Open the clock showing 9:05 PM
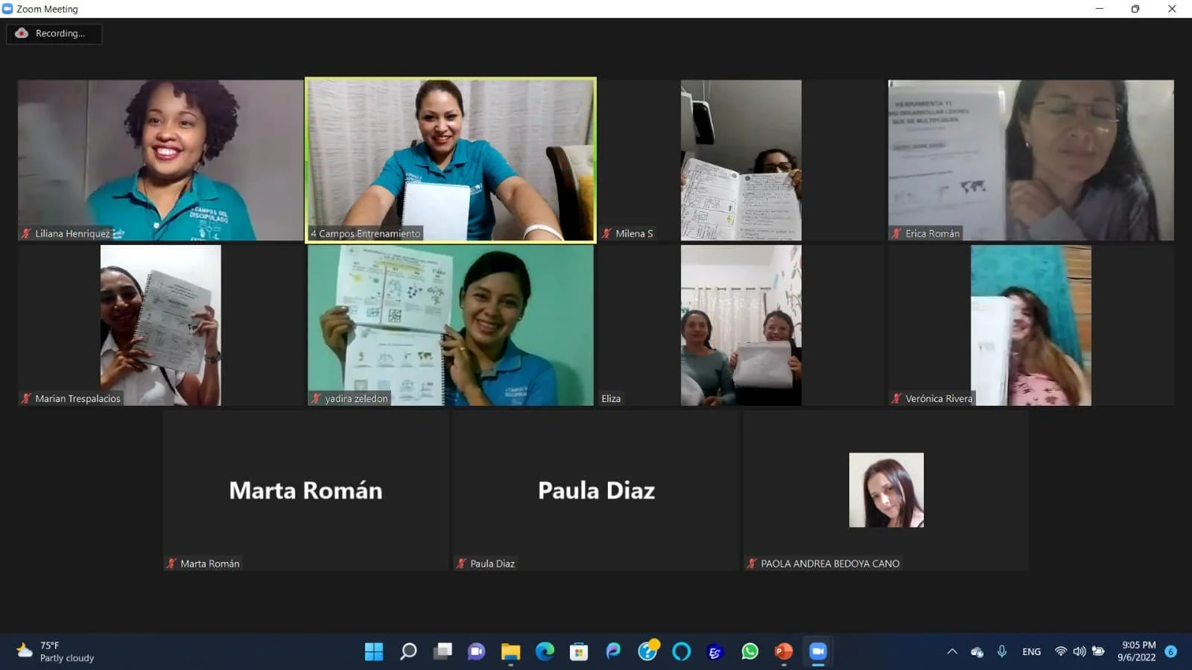This screenshot has height=670, width=1192. [x=1138, y=651]
